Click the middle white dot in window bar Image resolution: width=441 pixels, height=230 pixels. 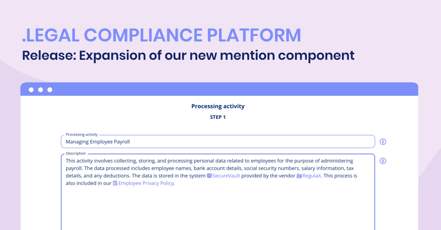pyautogui.click(x=40, y=90)
